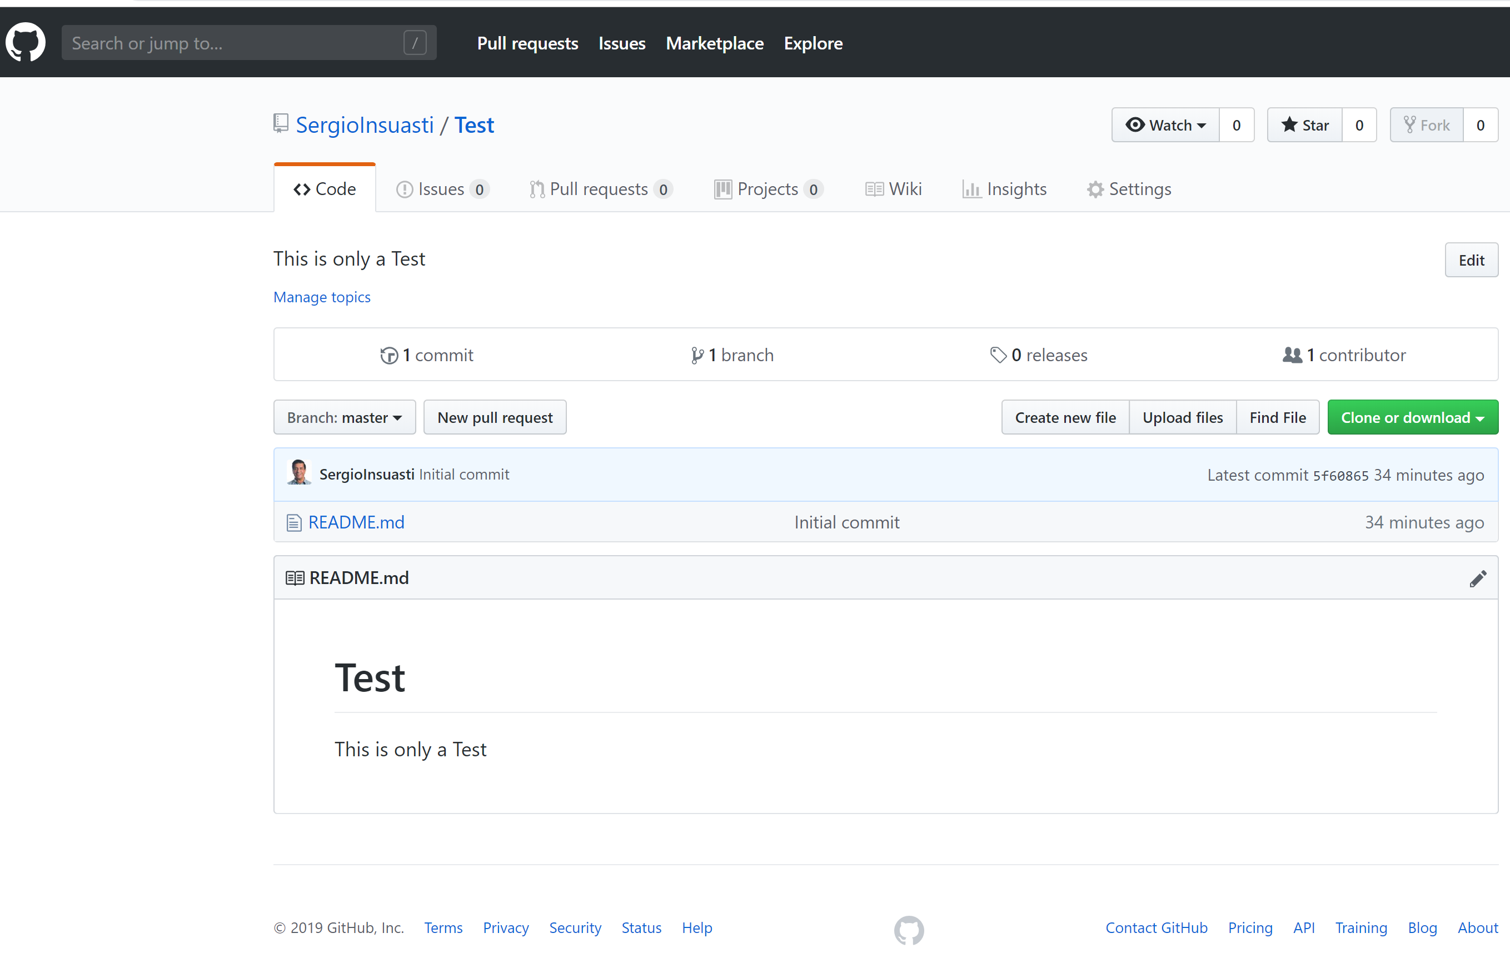The image size is (1510, 953).
Task: Click the pencil icon to edit README.md
Action: click(1477, 578)
